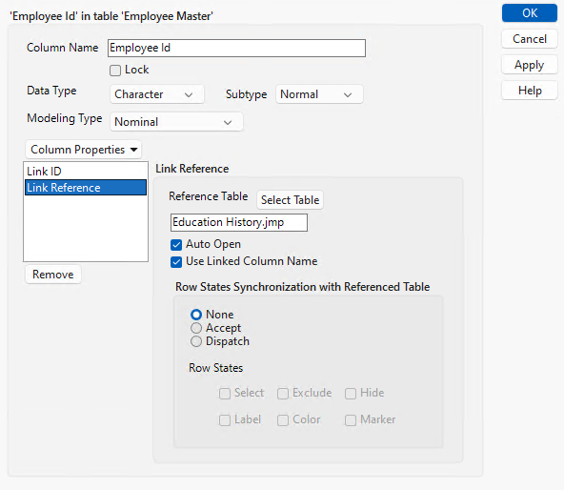This screenshot has height=490, width=564.
Task: Tick the Exclude row state checkbox
Action: 283,394
